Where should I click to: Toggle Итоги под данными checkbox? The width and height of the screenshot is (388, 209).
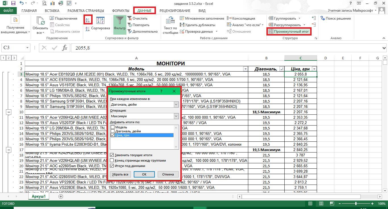(112, 166)
